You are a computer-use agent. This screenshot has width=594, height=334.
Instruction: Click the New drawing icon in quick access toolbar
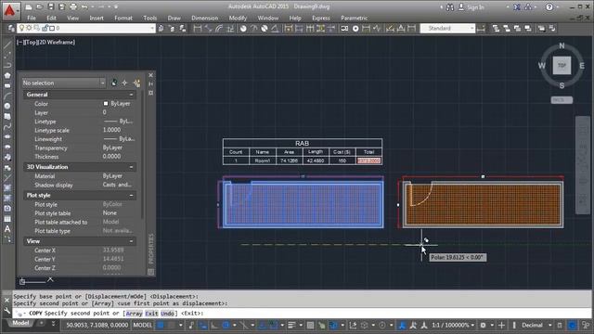tap(29, 6)
